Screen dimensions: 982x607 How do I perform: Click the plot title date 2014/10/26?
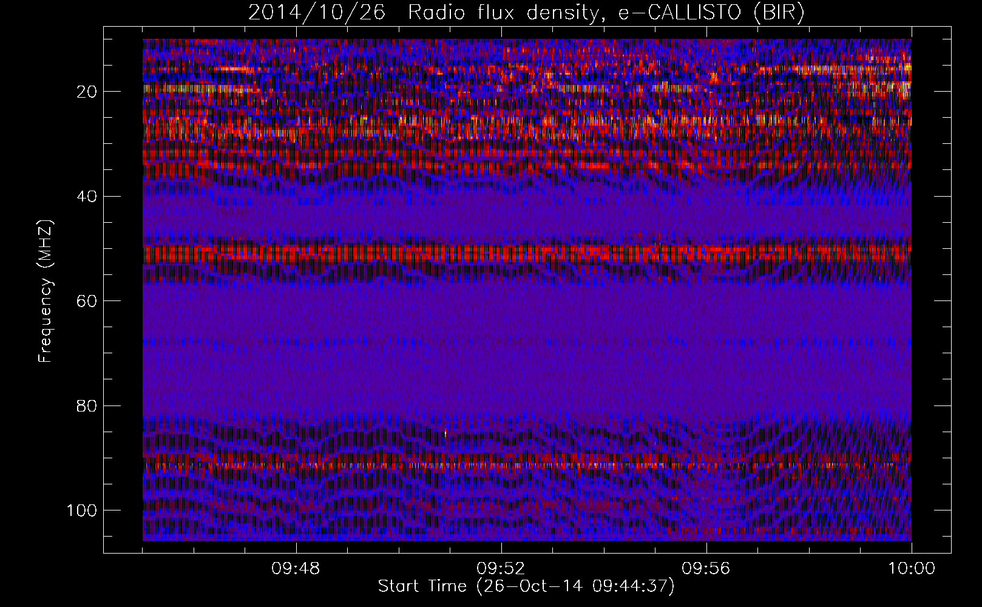(x=317, y=13)
